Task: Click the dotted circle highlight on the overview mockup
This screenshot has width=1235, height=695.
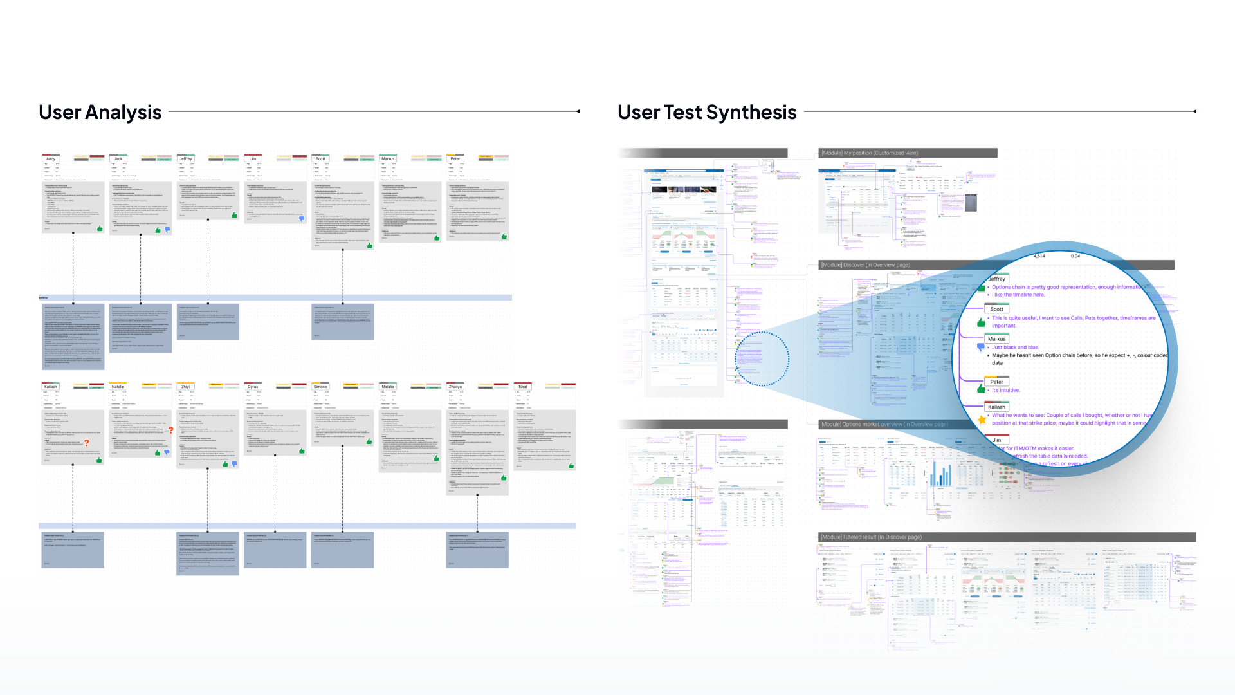Action: pyautogui.click(x=762, y=358)
